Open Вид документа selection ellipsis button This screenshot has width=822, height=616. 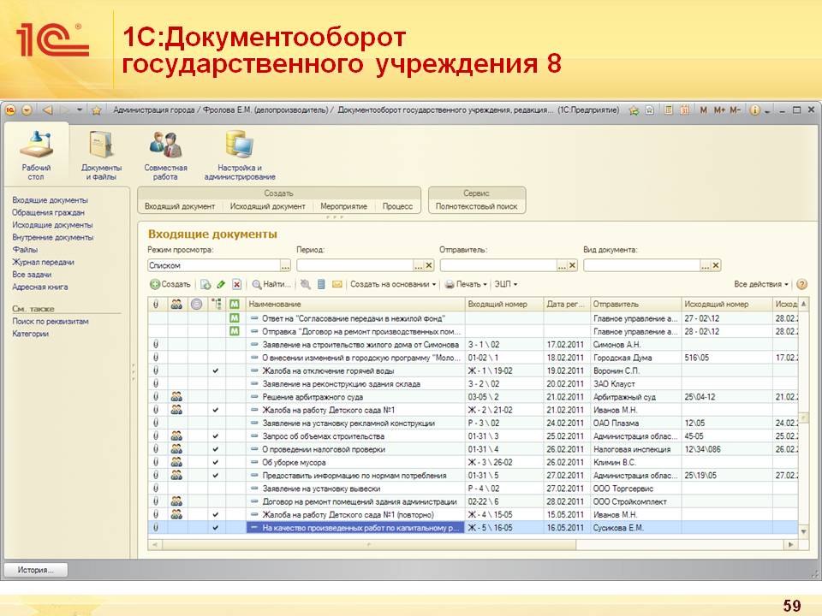706,265
